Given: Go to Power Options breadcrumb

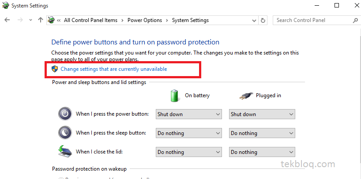Looking at the screenshot, I should (x=145, y=20).
